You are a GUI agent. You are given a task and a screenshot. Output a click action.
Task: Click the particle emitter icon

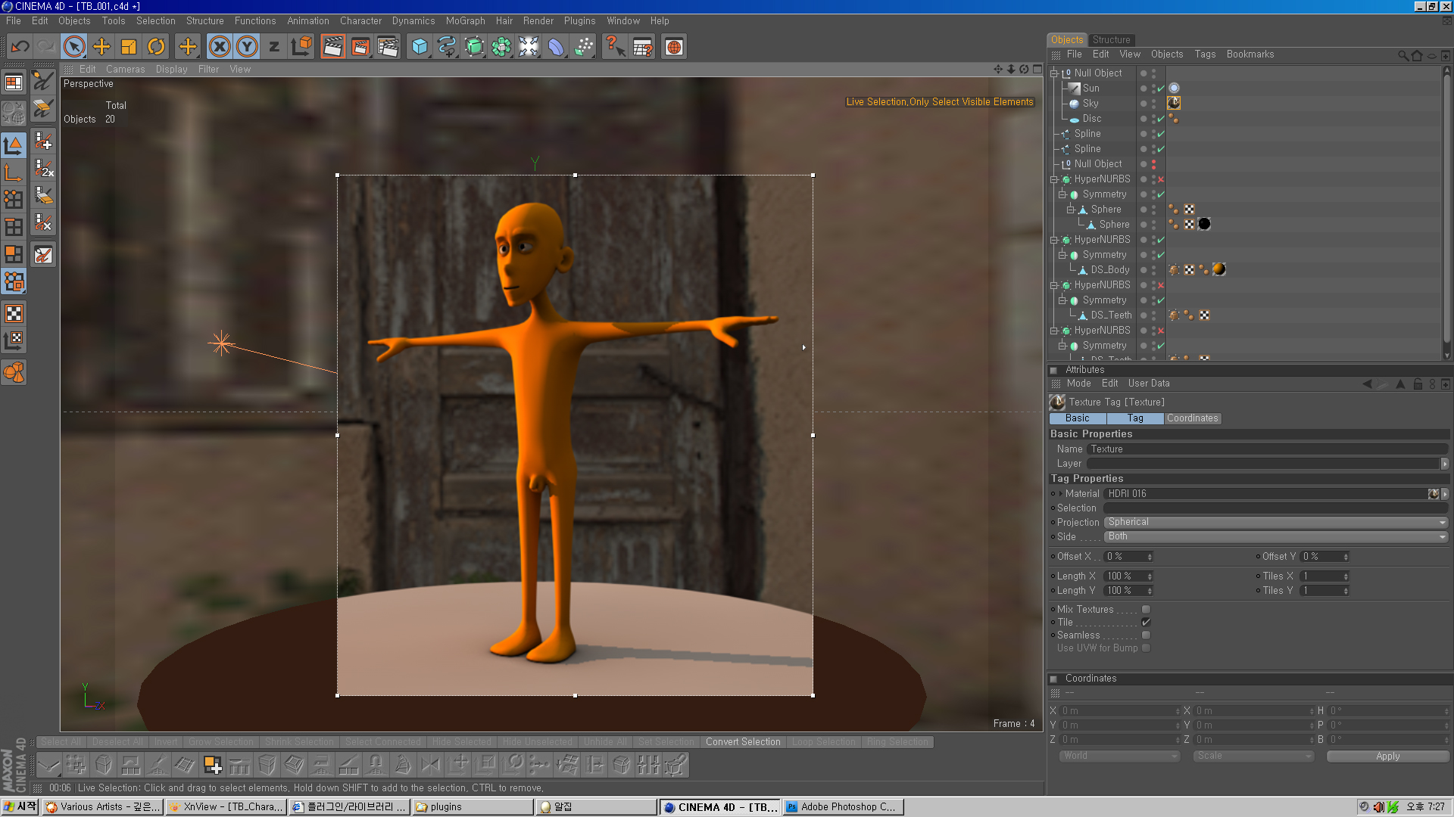[x=583, y=47]
